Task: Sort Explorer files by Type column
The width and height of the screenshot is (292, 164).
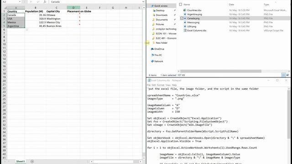Action: click(x=266, y=5)
